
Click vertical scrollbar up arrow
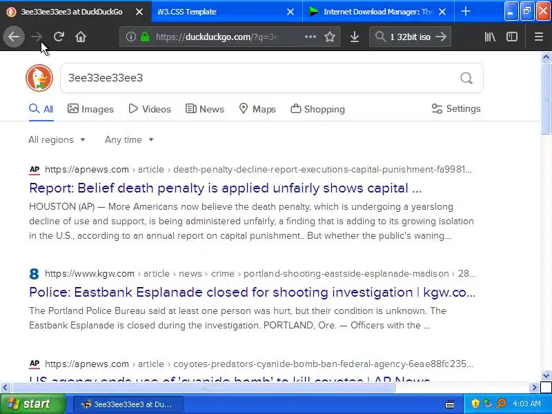[x=546, y=57]
